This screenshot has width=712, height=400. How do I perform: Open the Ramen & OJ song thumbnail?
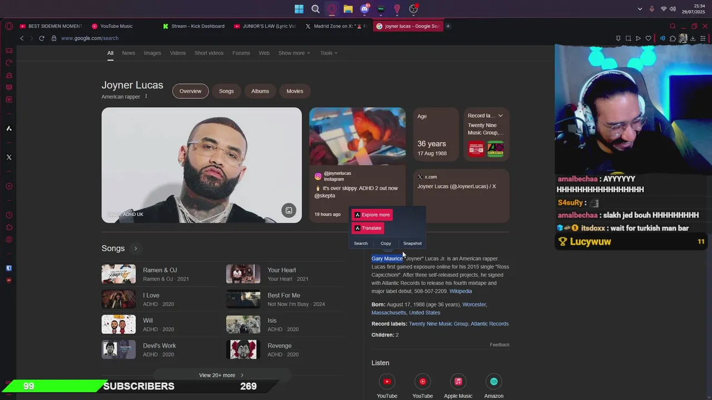coord(118,274)
